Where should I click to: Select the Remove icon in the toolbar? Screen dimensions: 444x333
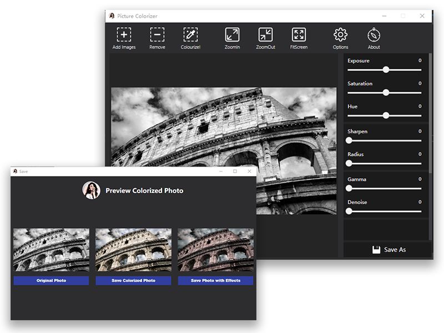coord(157,34)
